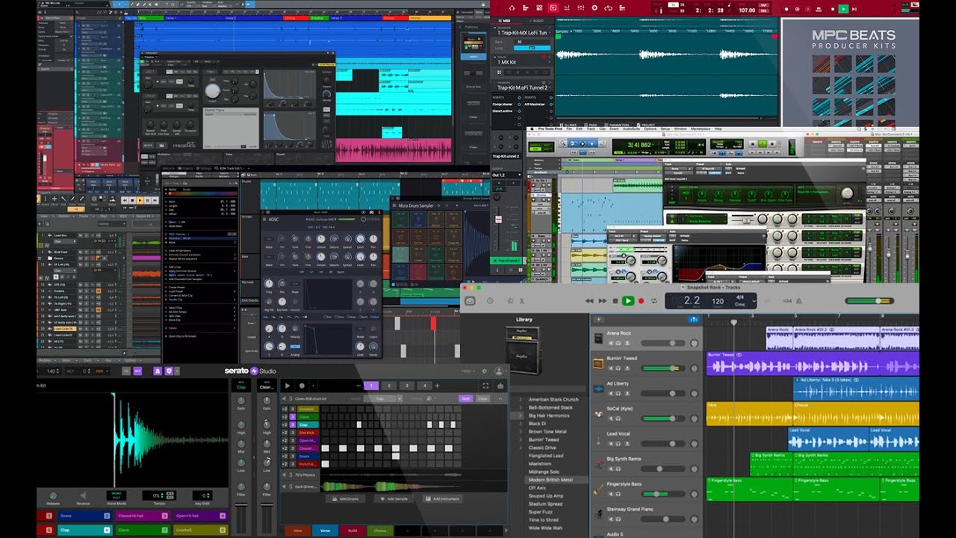The image size is (956, 538).
Task: Open the Pro Tools Window menu
Action: [x=681, y=129]
